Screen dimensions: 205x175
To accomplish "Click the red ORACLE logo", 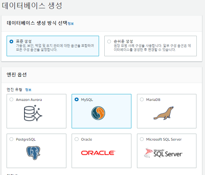I will (98, 153).
